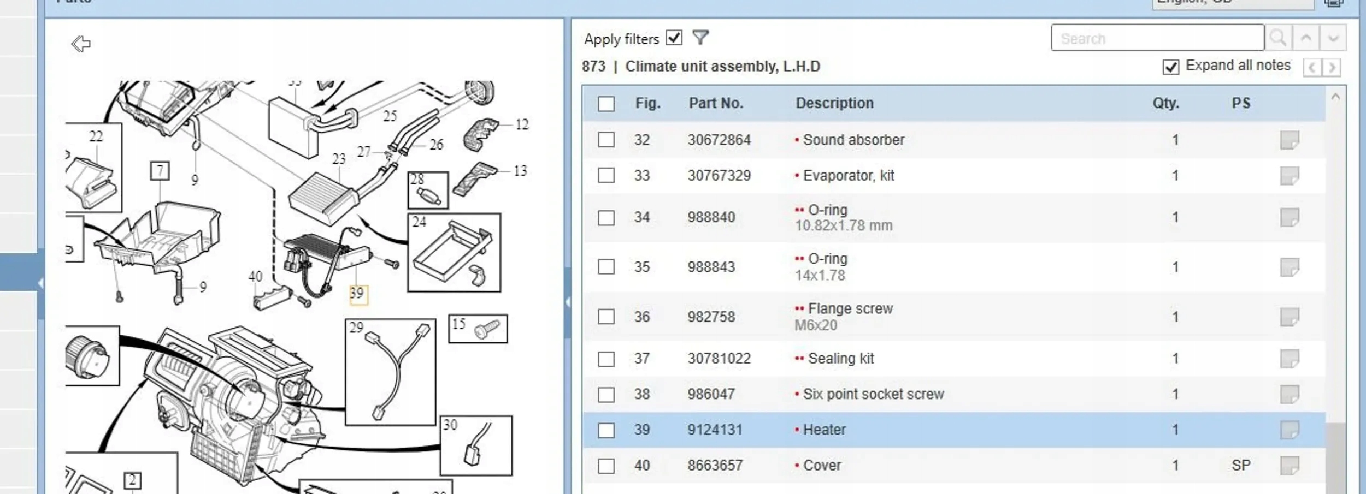Select the Heater description text

pos(824,430)
